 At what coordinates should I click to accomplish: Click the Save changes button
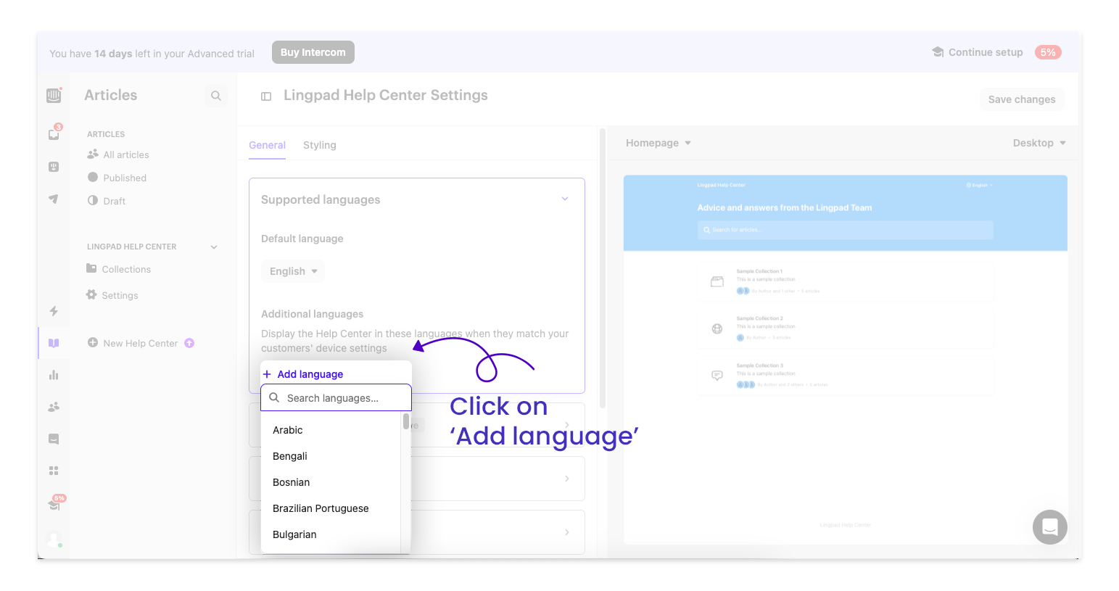point(1022,99)
